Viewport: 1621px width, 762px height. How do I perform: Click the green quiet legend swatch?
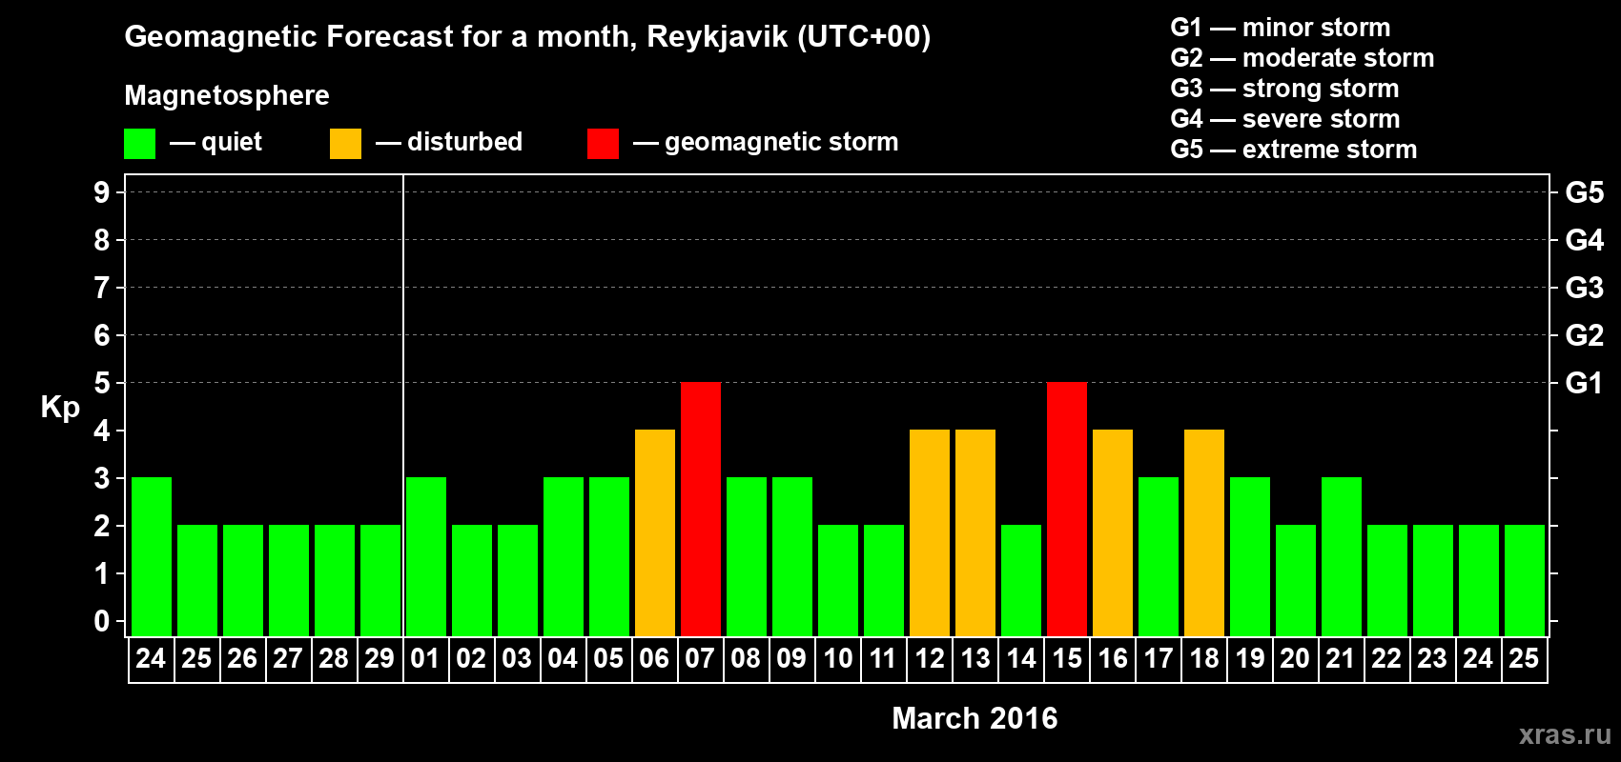click(x=139, y=144)
